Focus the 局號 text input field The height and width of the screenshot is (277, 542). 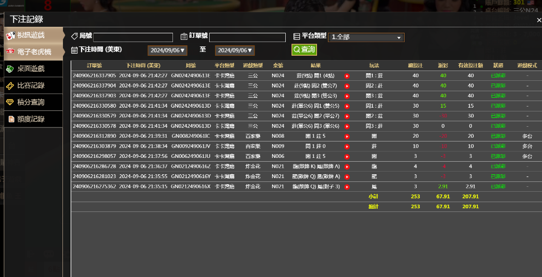[133, 37]
